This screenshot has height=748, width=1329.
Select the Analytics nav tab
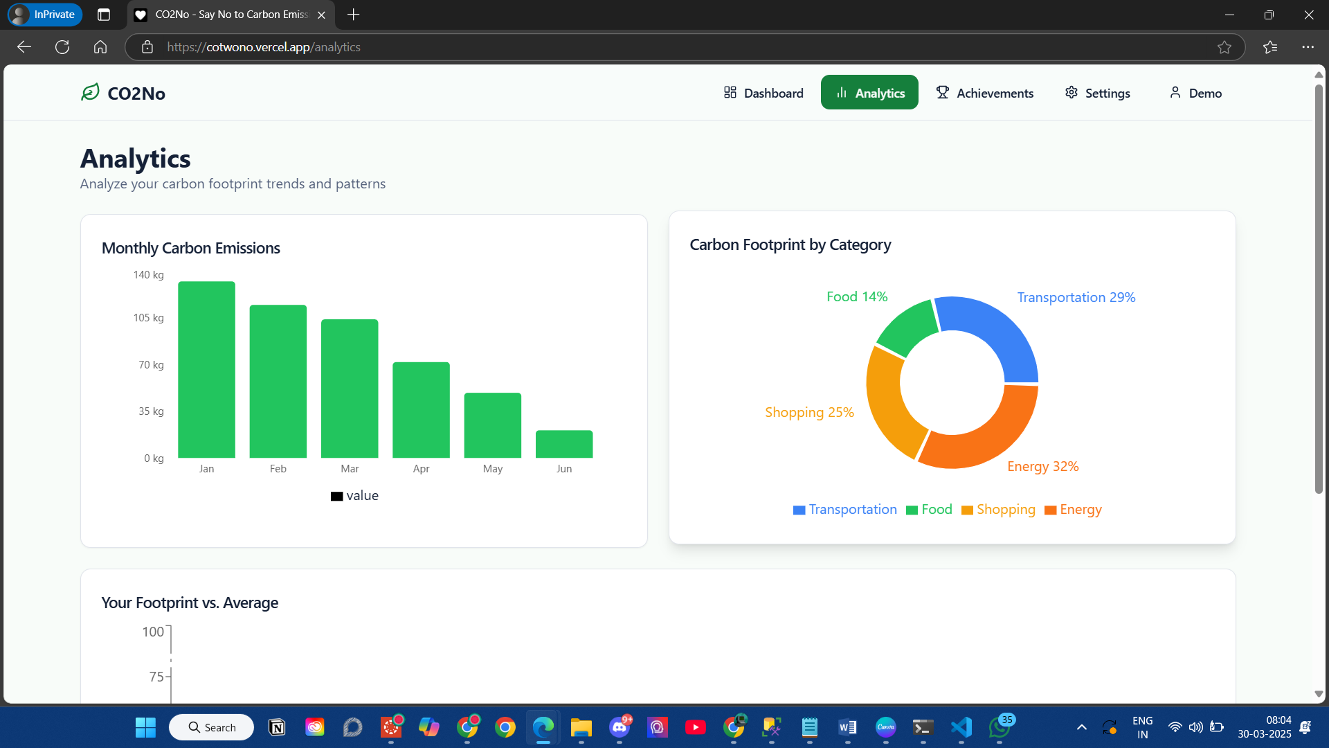point(869,93)
